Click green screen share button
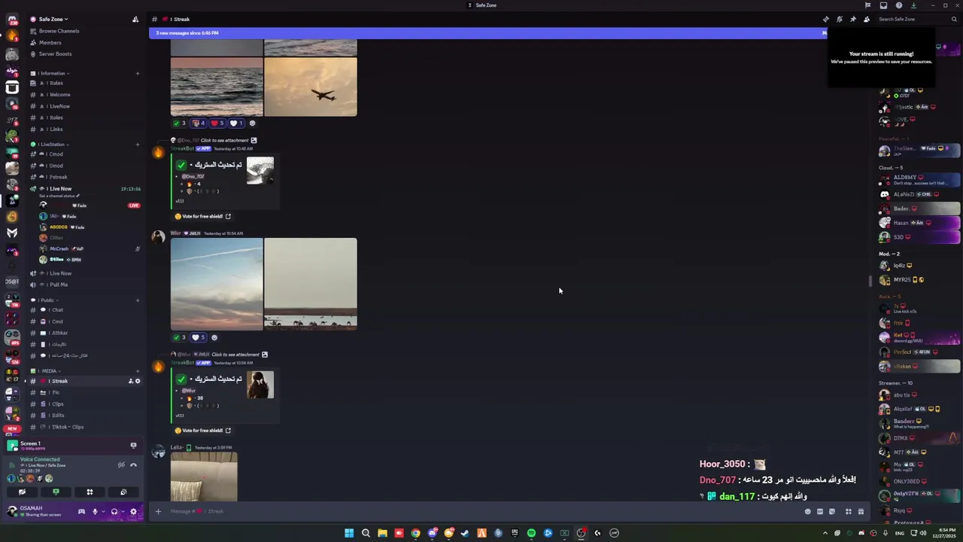963x542 pixels. [56, 492]
